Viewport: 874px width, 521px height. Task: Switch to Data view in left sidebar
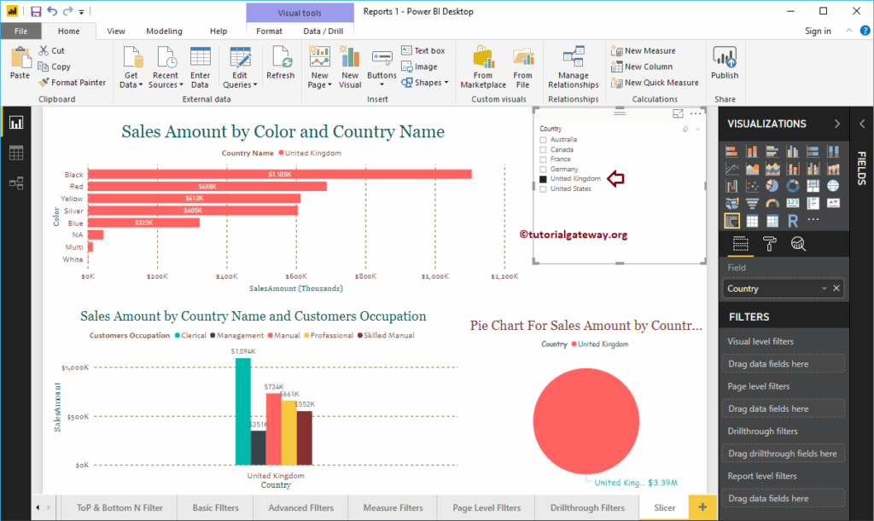pyautogui.click(x=16, y=153)
